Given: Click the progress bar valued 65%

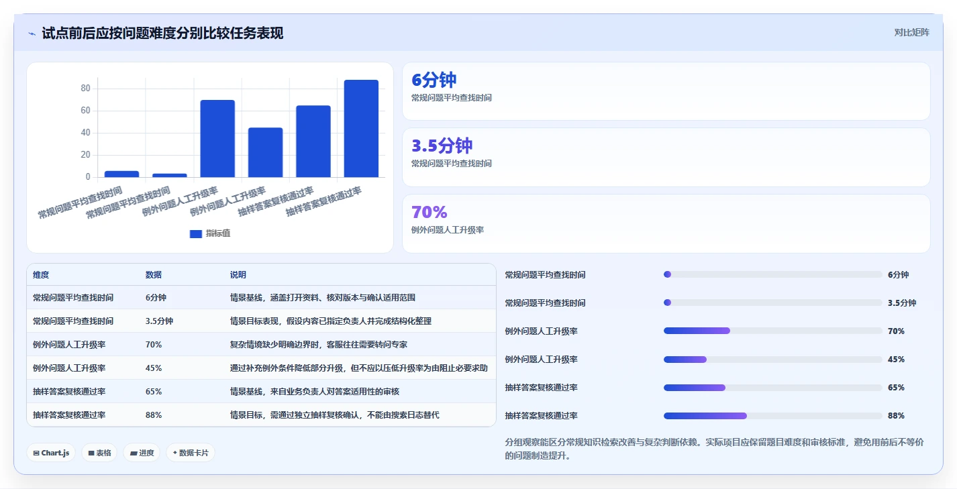Looking at the screenshot, I should (772, 387).
